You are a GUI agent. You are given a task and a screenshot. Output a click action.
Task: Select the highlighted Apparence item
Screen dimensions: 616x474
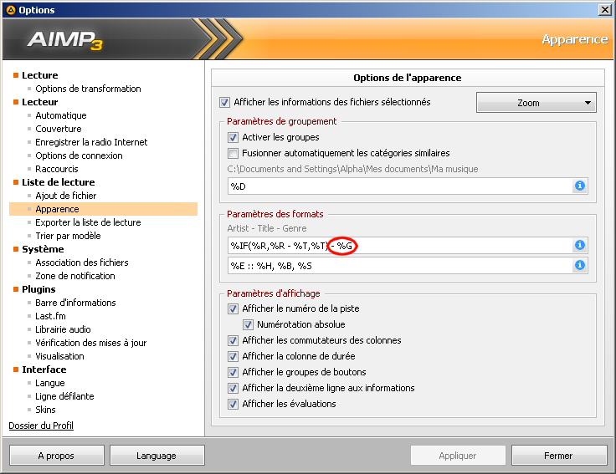(x=103, y=209)
